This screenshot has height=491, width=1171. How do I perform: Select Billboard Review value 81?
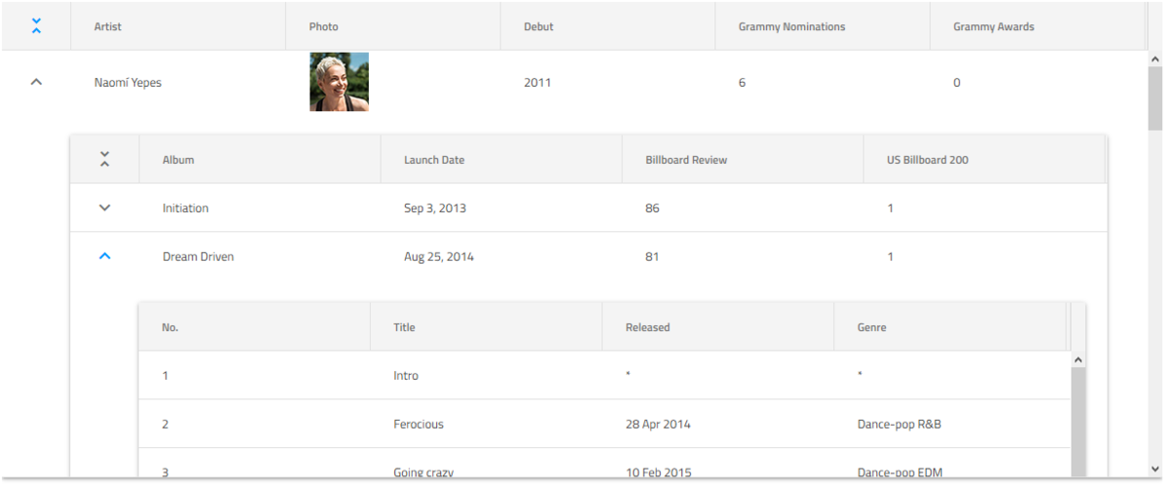(652, 257)
